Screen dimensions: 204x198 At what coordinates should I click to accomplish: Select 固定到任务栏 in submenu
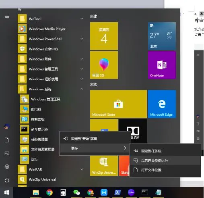pos(165,151)
